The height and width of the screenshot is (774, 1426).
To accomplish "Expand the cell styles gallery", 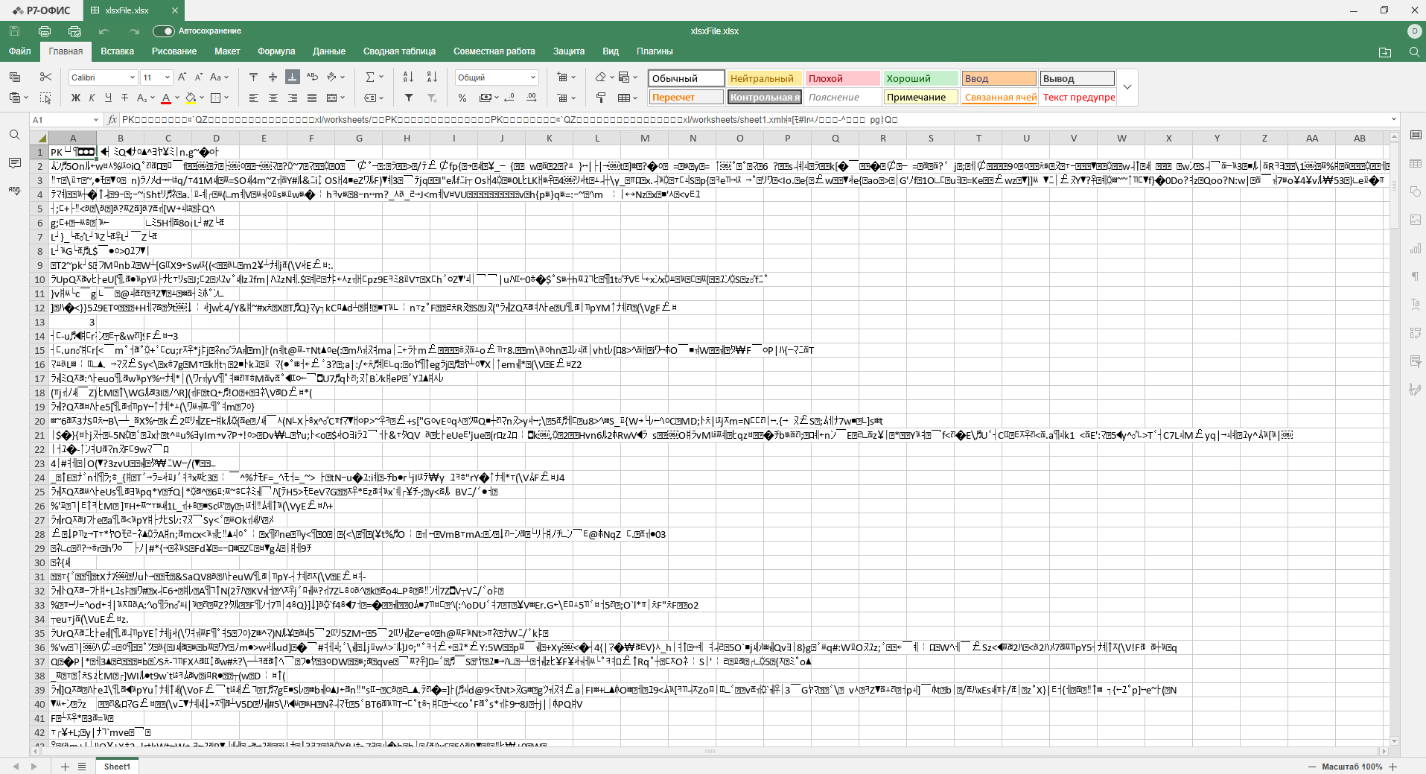I will click(x=1127, y=87).
